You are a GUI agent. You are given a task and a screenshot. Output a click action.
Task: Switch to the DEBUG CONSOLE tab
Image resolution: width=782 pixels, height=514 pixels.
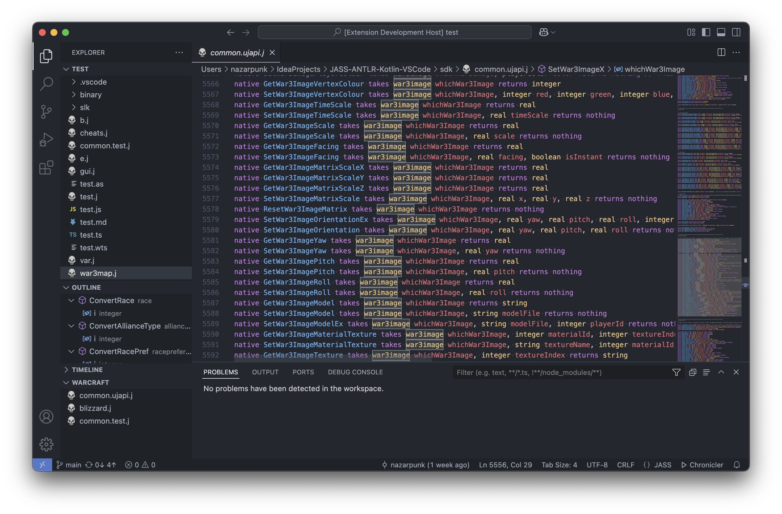tap(355, 372)
